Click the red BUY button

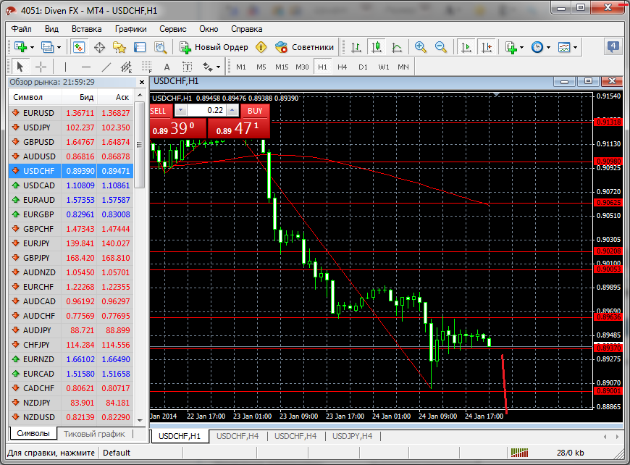point(255,111)
